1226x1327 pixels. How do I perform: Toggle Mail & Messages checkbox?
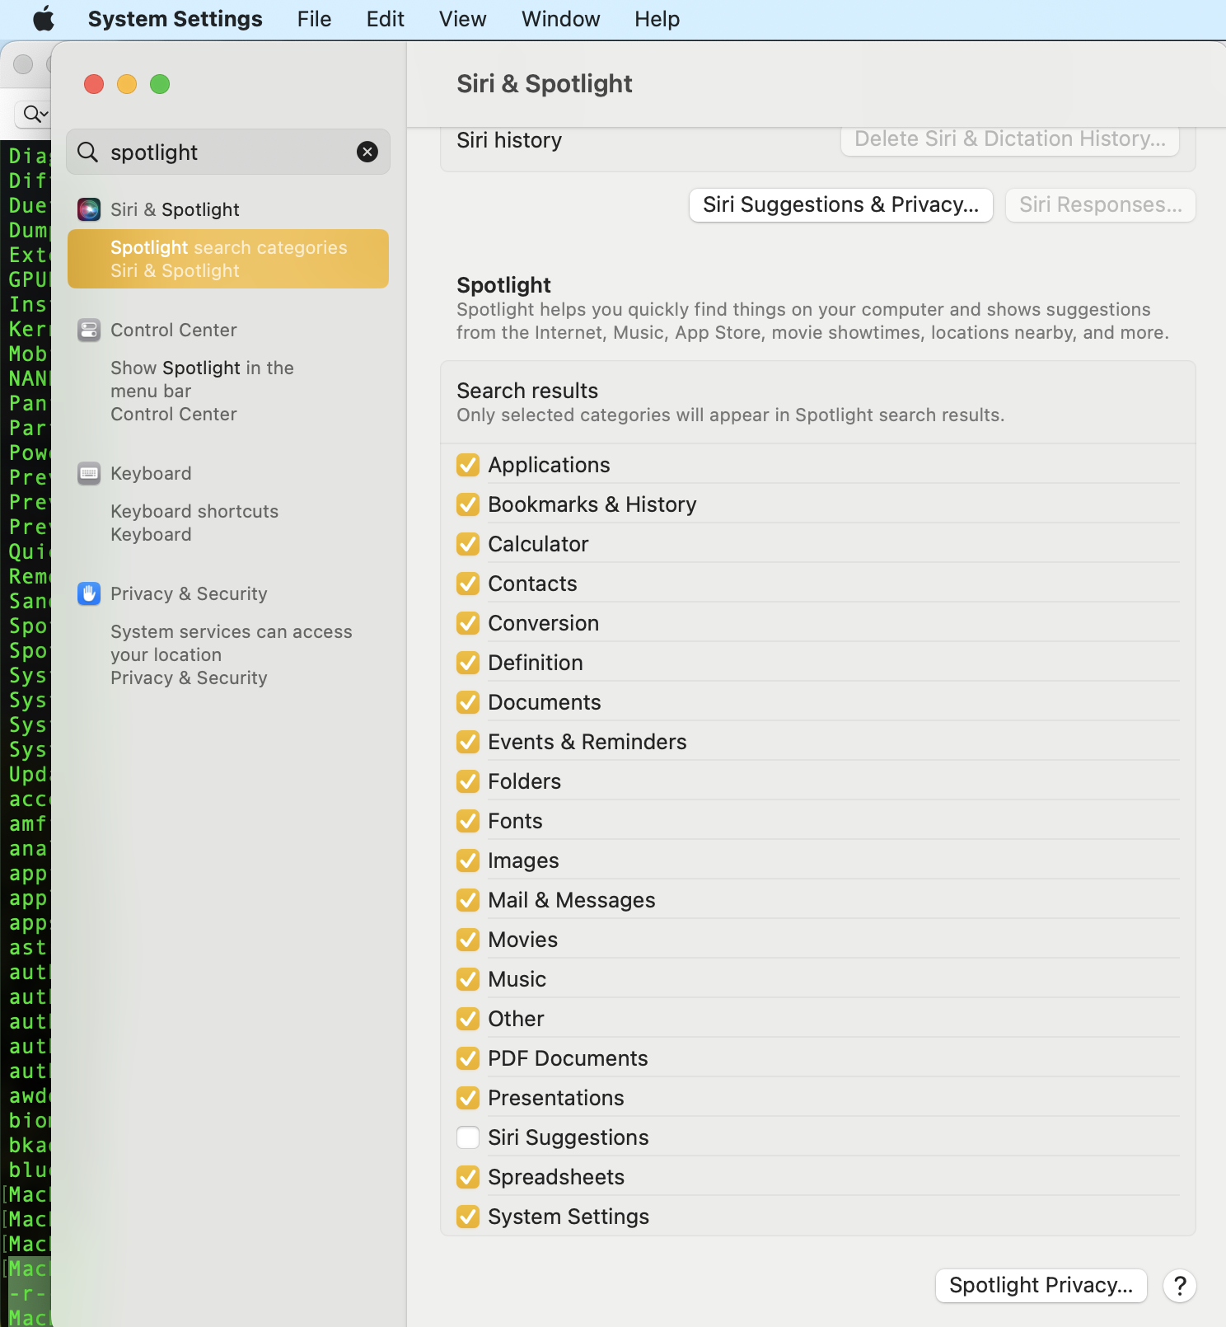tap(468, 900)
